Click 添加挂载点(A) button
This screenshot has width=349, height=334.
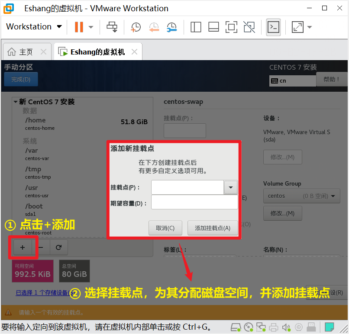click(213, 228)
